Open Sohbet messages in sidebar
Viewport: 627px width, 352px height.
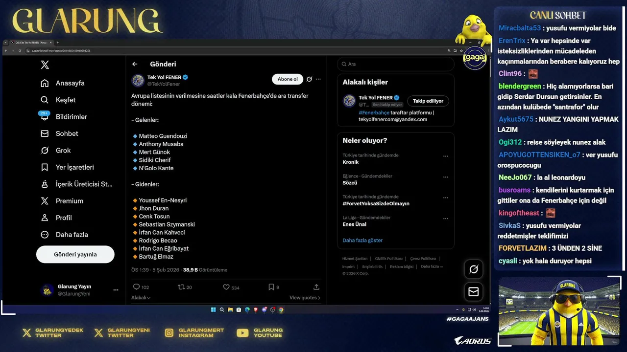pyautogui.click(x=59, y=133)
